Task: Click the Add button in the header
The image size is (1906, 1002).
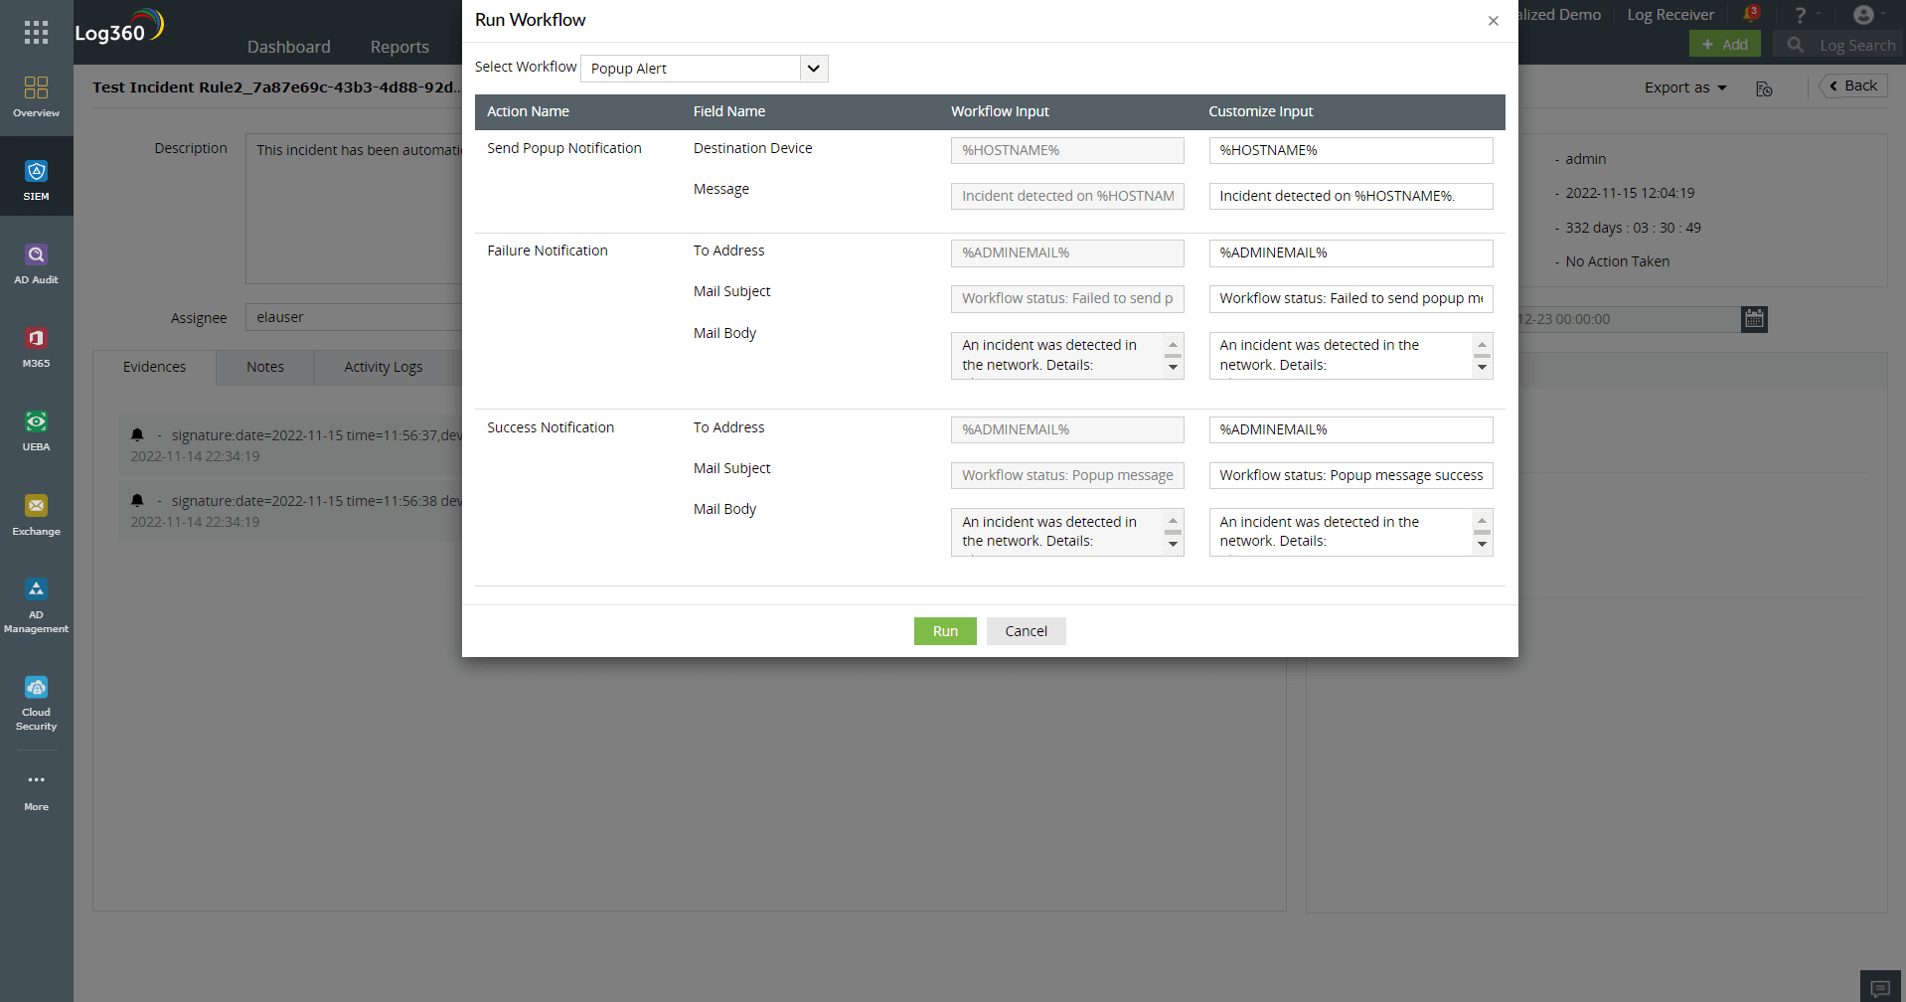Action: tap(1725, 44)
